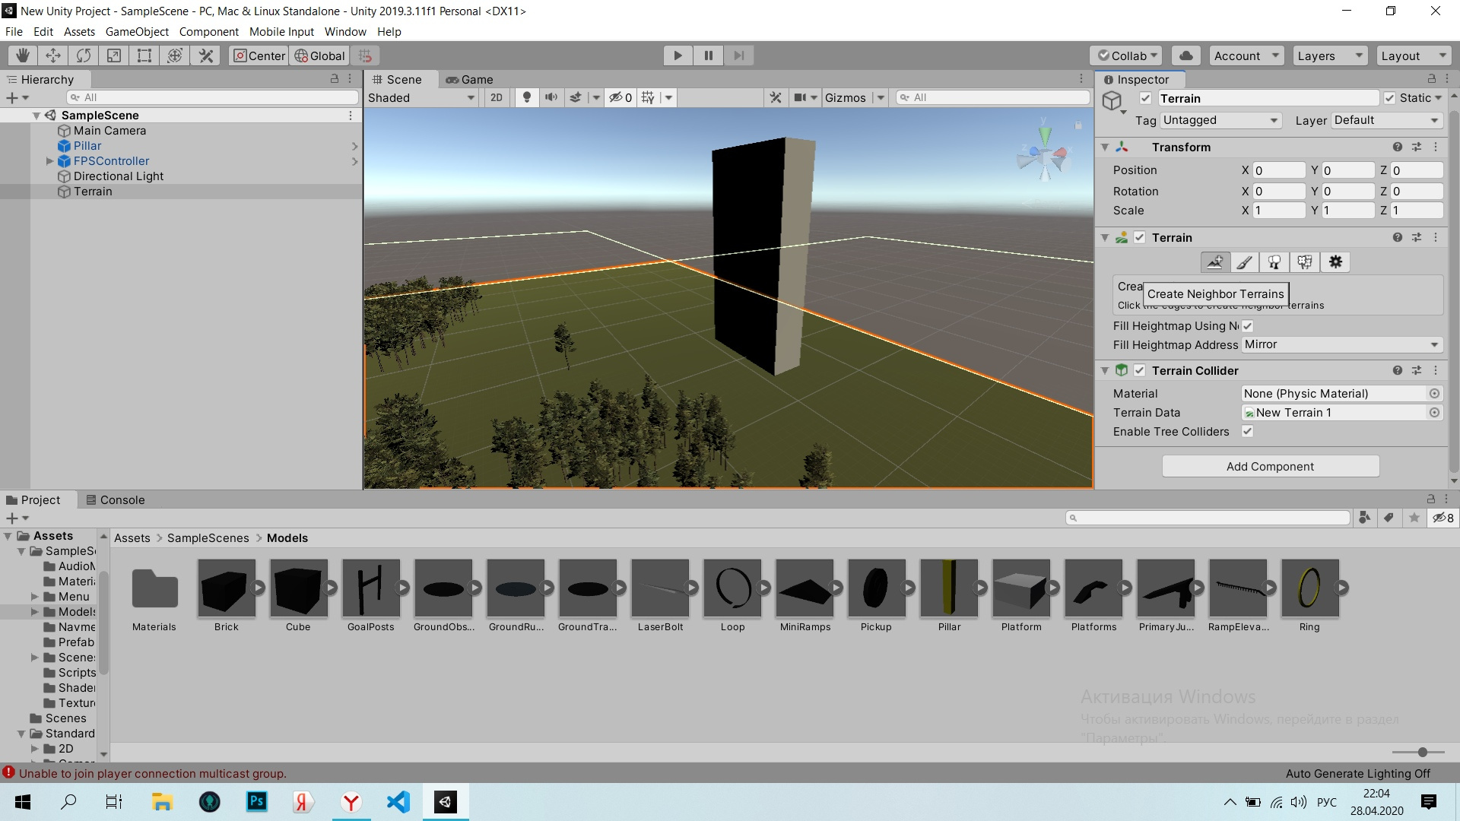Toggle 2D scene view
The width and height of the screenshot is (1460, 821).
(x=497, y=97)
